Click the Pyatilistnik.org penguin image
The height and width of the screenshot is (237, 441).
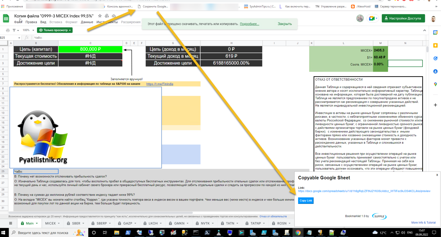click(43, 137)
